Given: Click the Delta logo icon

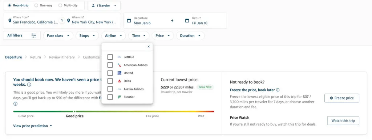Looking at the screenshot, I should point(120,81).
